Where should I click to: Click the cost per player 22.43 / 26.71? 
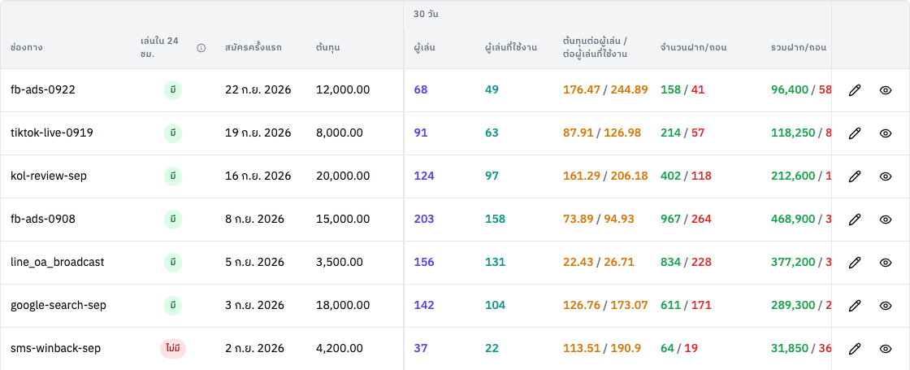tap(598, 263)
